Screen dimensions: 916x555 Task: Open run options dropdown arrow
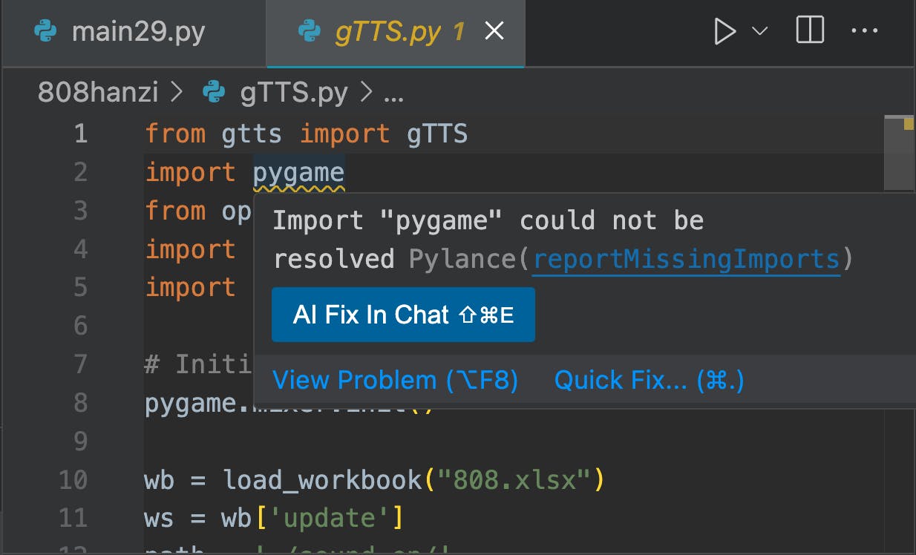coord(759,32)
